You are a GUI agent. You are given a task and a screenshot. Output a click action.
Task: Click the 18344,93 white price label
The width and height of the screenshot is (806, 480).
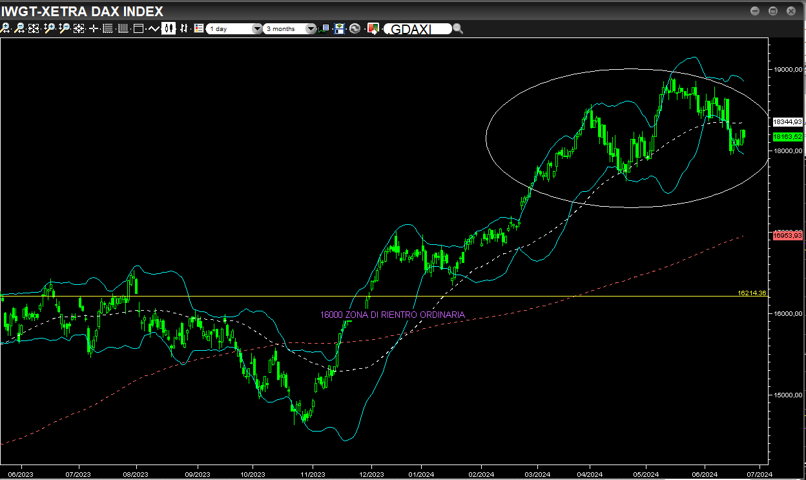click(x=788, y=121)
